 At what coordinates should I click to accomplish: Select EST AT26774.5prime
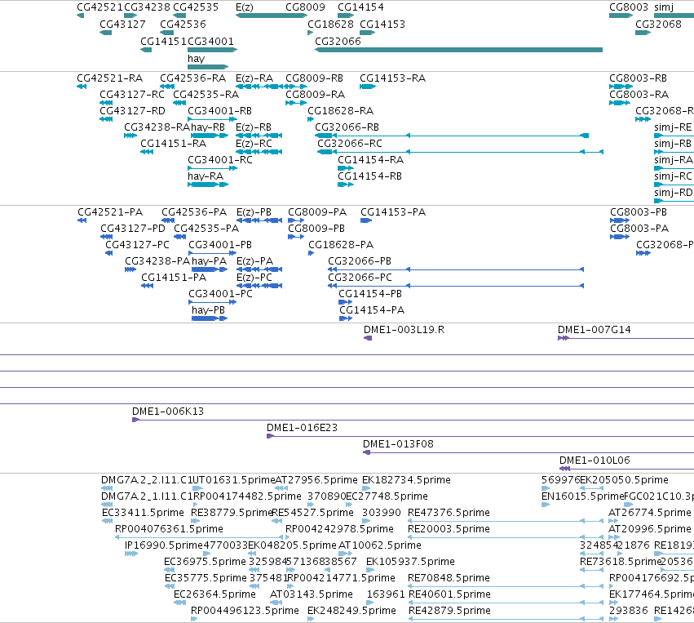(614, 521)
